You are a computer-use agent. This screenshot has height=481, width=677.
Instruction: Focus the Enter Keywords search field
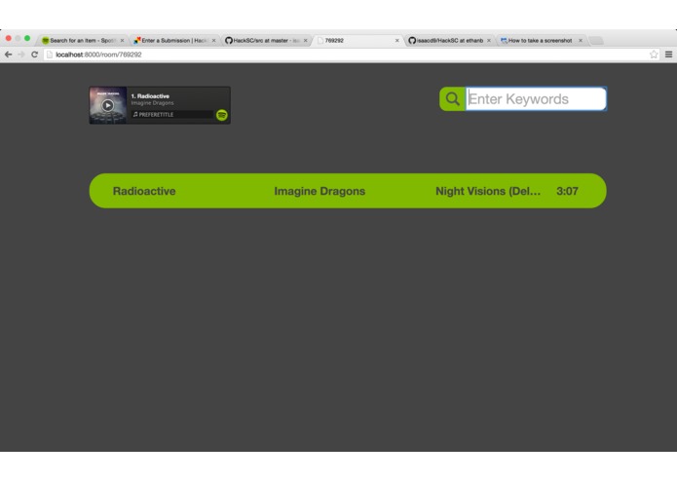[x=536, y=98]
